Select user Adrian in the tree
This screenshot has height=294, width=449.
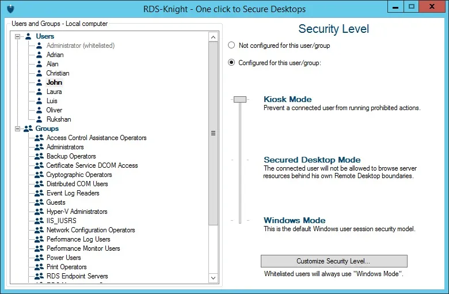coord(55,55)
